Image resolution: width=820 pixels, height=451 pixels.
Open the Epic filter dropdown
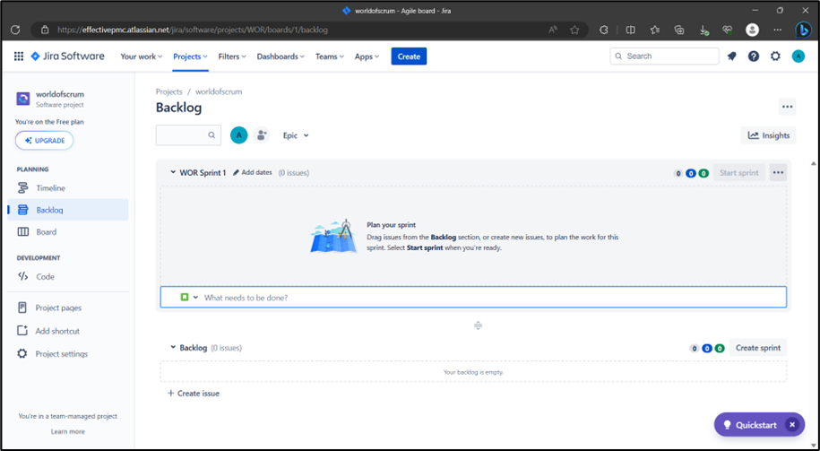click(296, 135)
